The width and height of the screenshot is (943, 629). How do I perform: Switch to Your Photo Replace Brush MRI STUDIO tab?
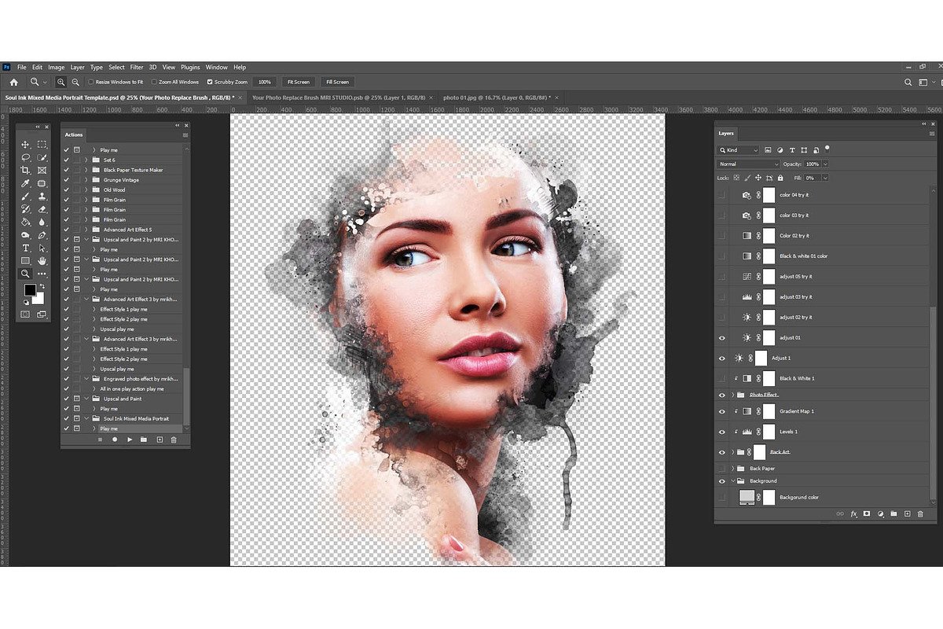(339, 97)
